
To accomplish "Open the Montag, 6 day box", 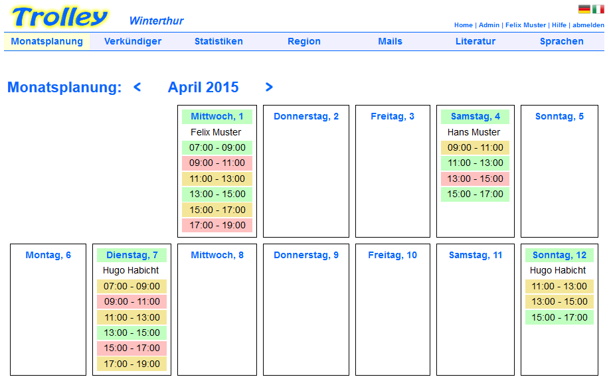I will coord(48,309).
